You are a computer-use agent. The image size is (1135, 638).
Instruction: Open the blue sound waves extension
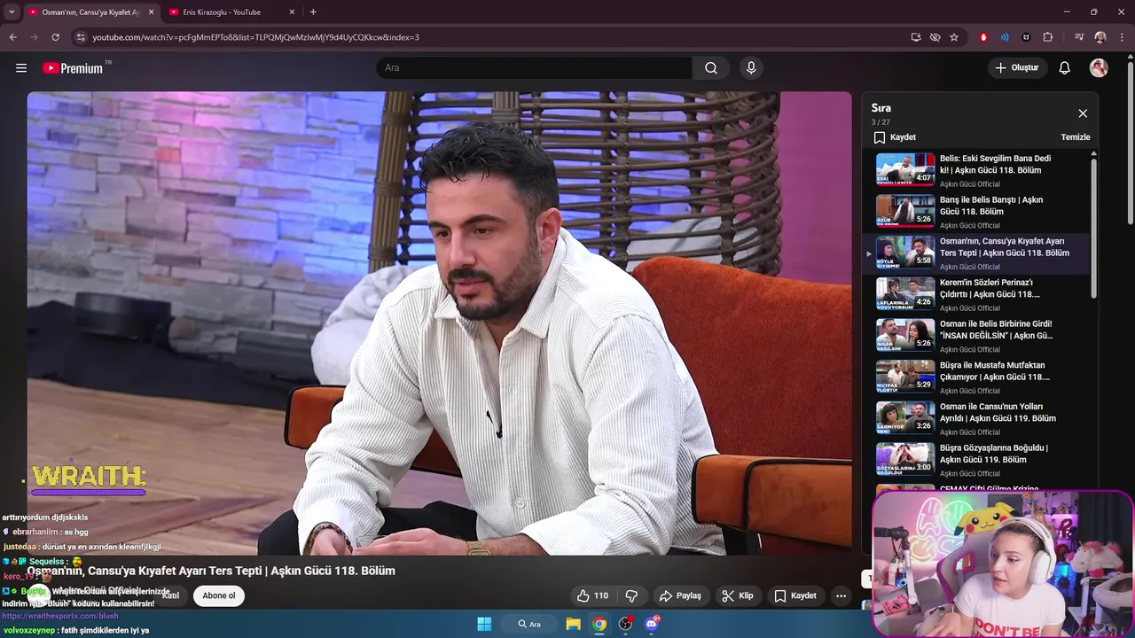[1005, 37]
